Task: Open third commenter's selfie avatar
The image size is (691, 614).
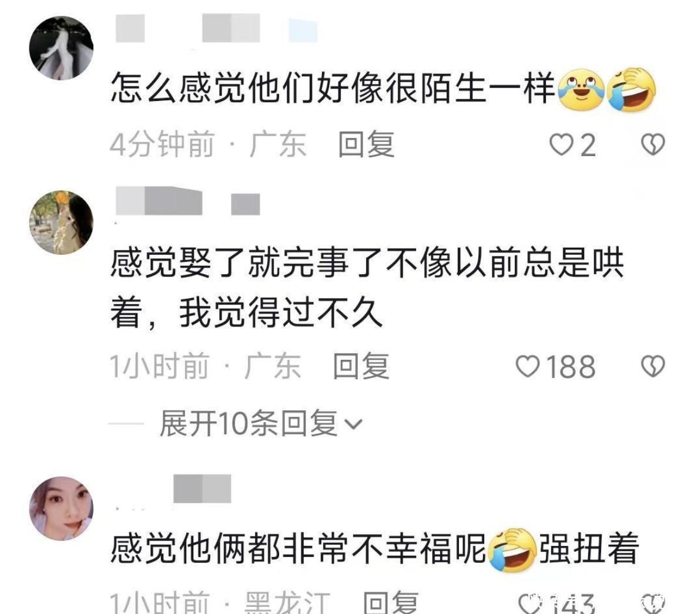Action: click(61, 508)
